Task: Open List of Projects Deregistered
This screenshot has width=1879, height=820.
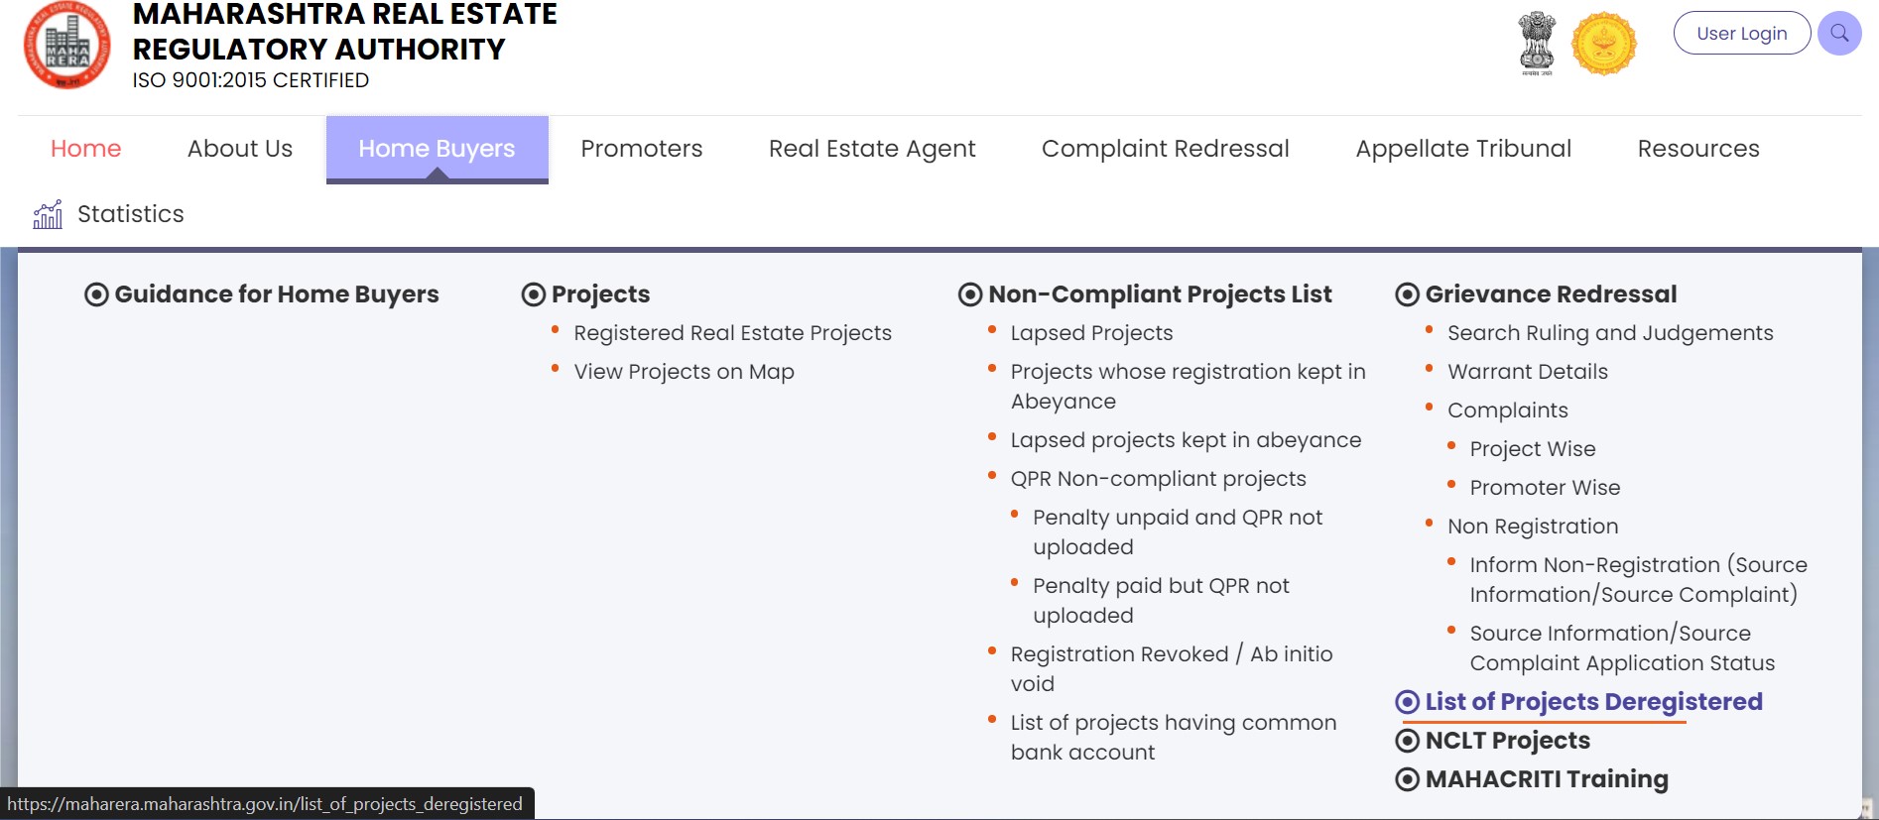Action: pyautogui.click(x=1592, y=701)
